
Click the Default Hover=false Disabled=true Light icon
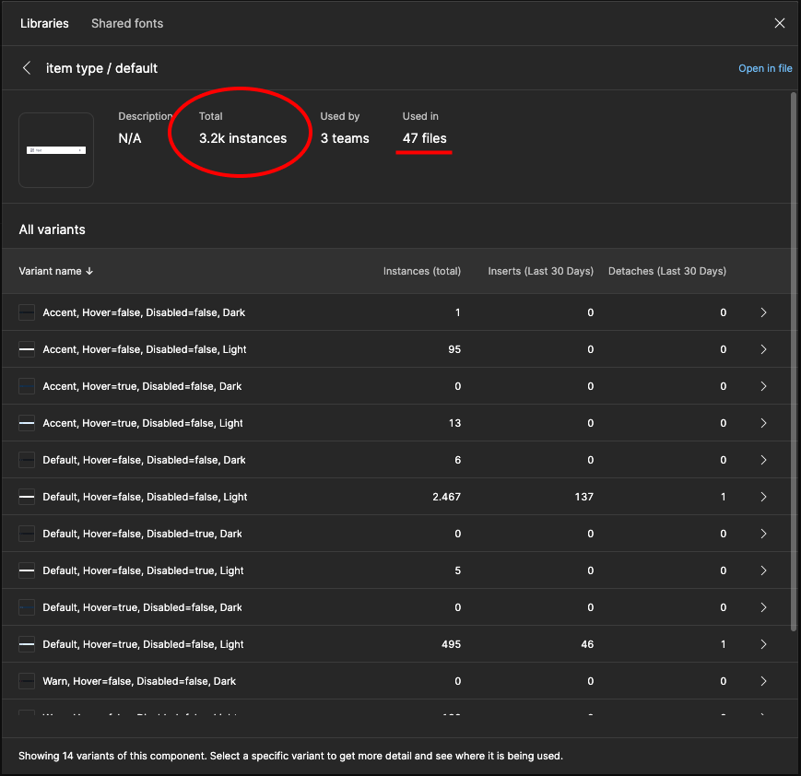[27, 570]
